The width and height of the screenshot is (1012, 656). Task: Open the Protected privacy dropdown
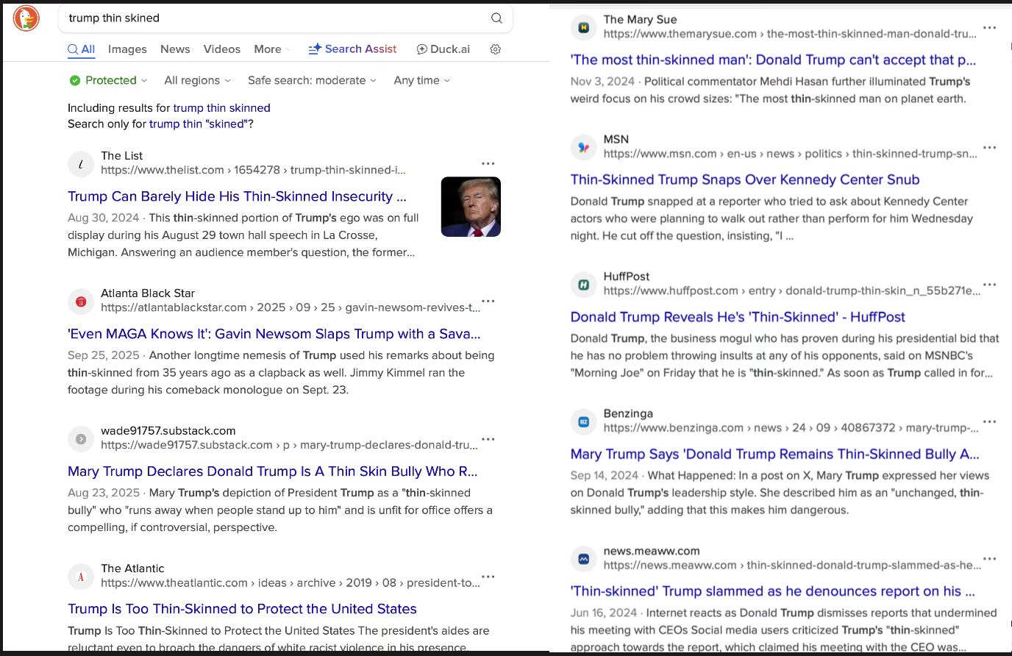pos(108,80)
